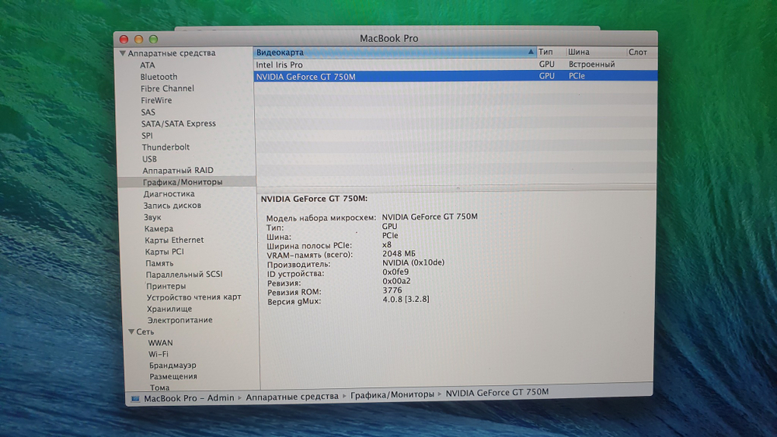Click Графика/Мониторы in the path bar
The image size is (777, 437).
(x=392, y=394)
